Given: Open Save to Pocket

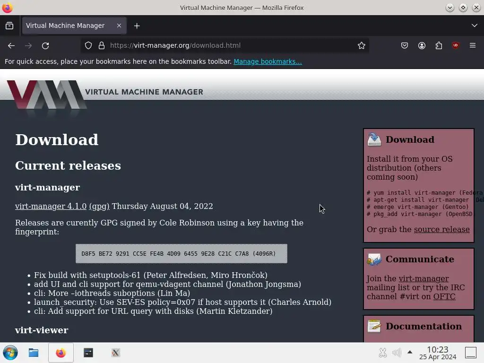Looking at the screenshot, I should [x=405, y=46].
